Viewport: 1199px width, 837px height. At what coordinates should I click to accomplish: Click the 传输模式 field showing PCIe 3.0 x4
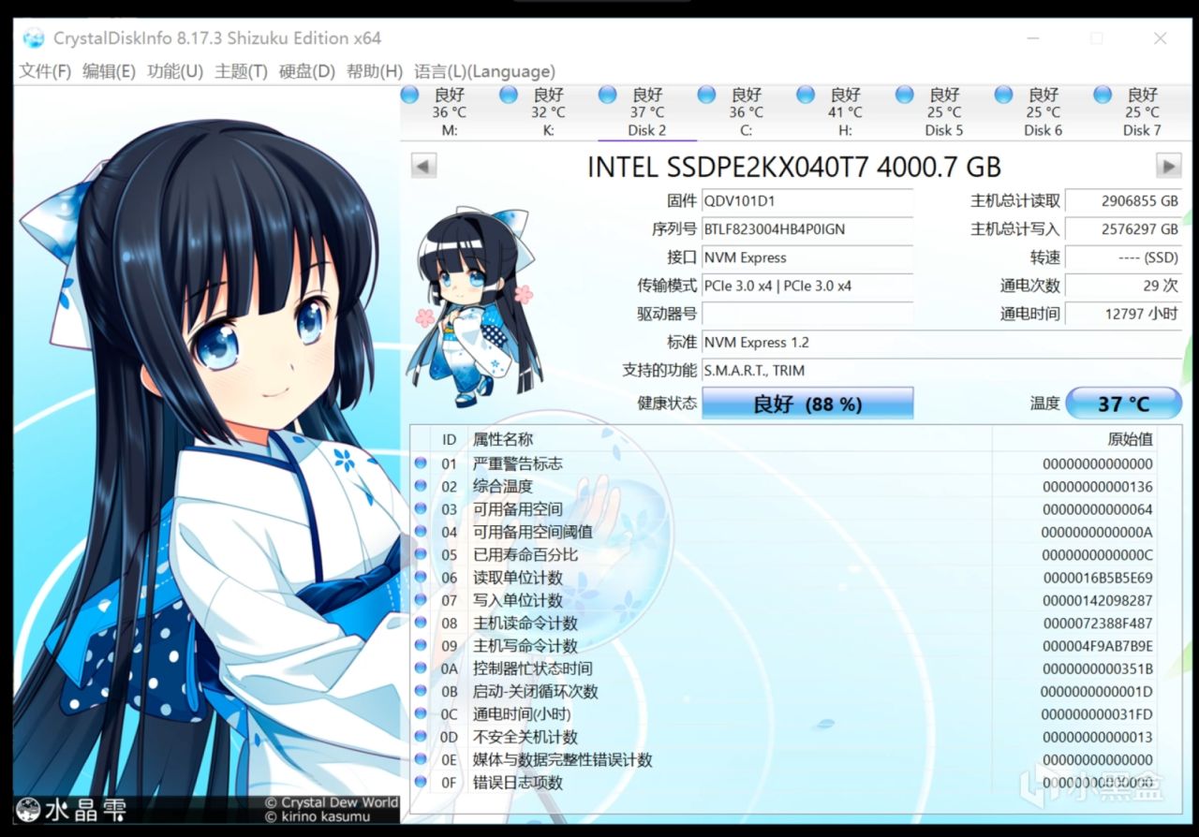click(x=807, y=286)
